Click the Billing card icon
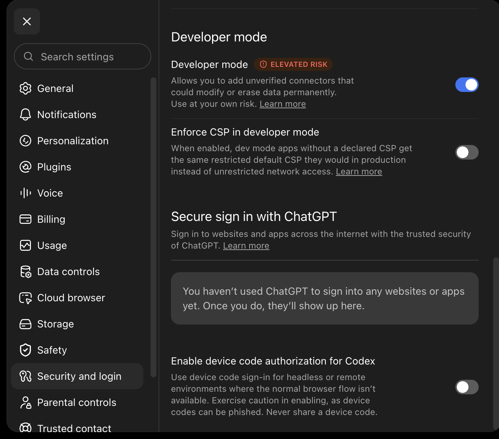This screenshot has height=439, width=499. [x=25, y=219]
